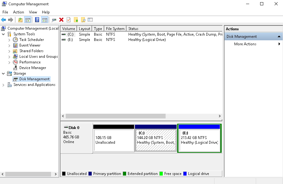Select the (C:) volume row in list
The image size is (283, 184).
pyautogui.click(x=141, y=34)
